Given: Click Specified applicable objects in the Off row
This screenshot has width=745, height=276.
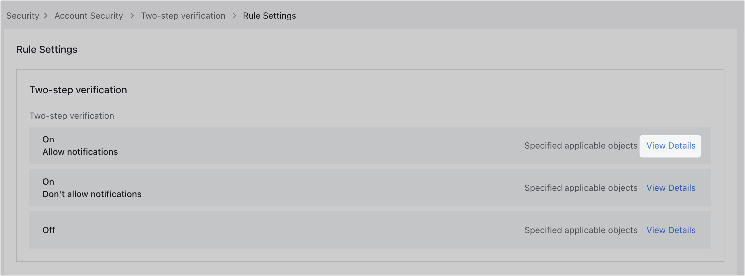Looking at the screenshot, I should click(x=581, y=230).
